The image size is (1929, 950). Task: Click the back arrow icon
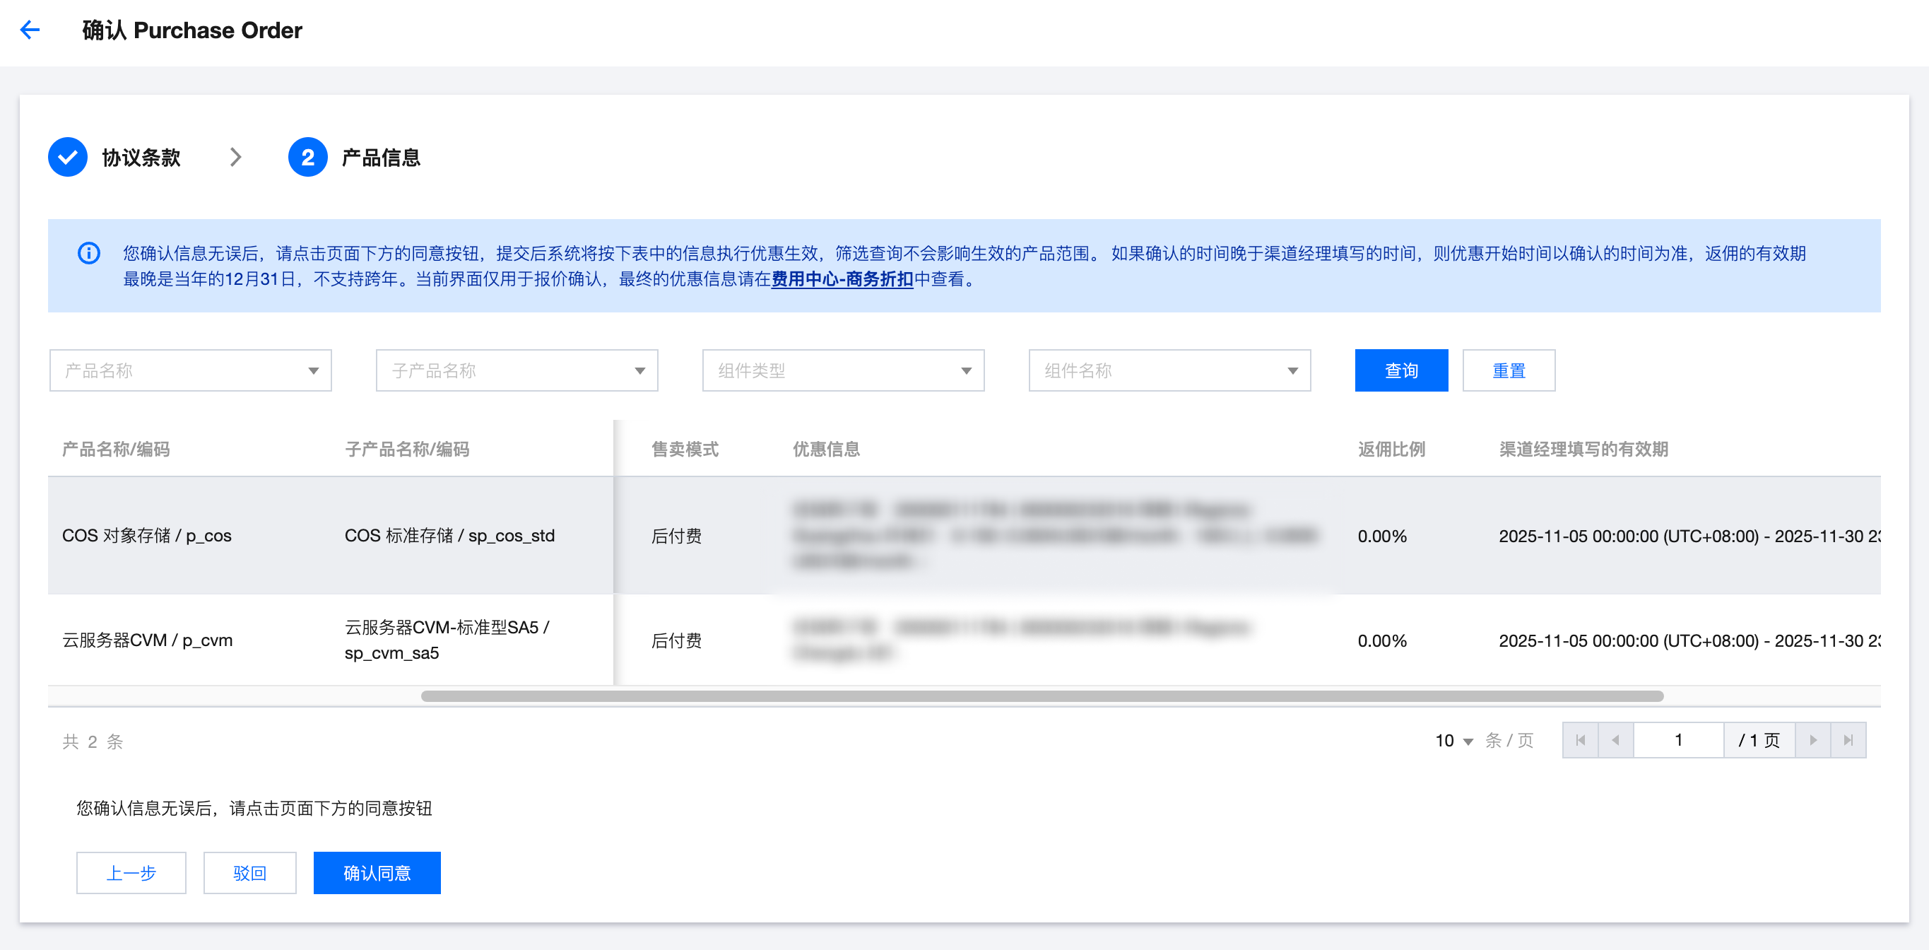point(30,30)
